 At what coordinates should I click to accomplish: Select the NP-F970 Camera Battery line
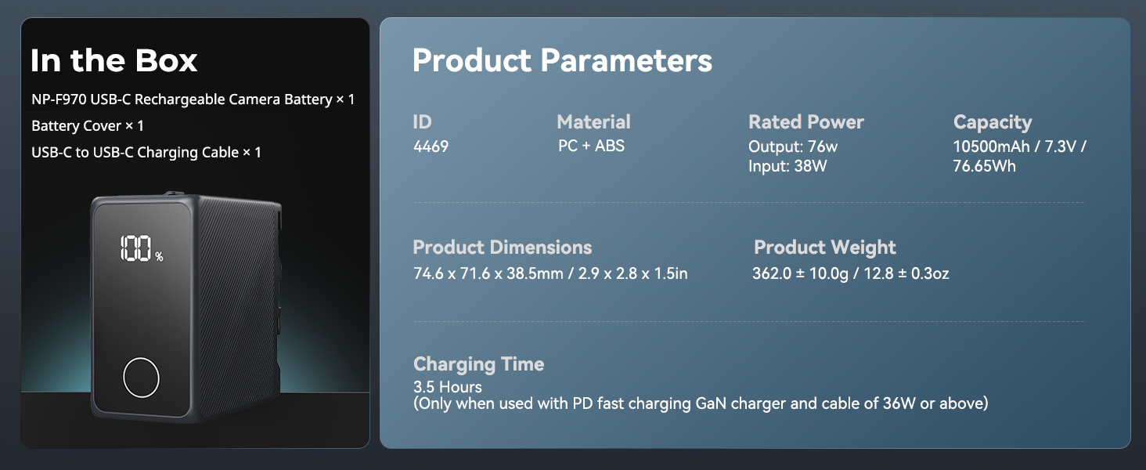pos(193,99)
